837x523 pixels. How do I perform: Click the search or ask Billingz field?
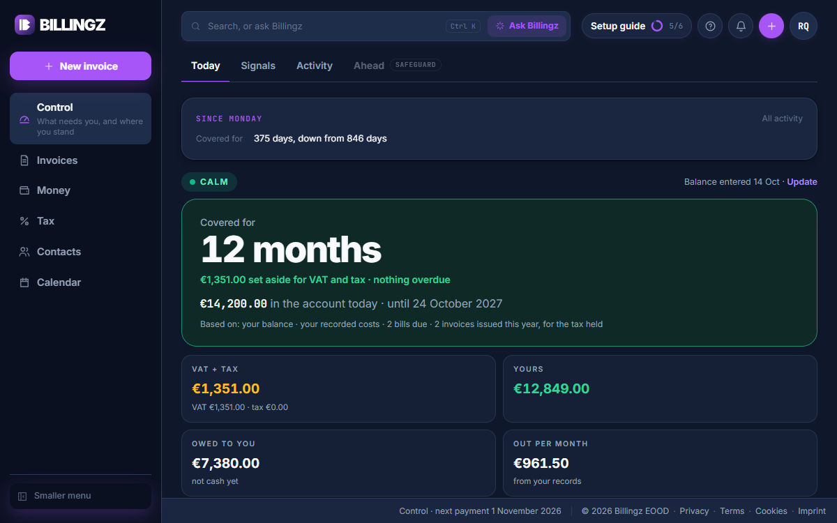331,26
